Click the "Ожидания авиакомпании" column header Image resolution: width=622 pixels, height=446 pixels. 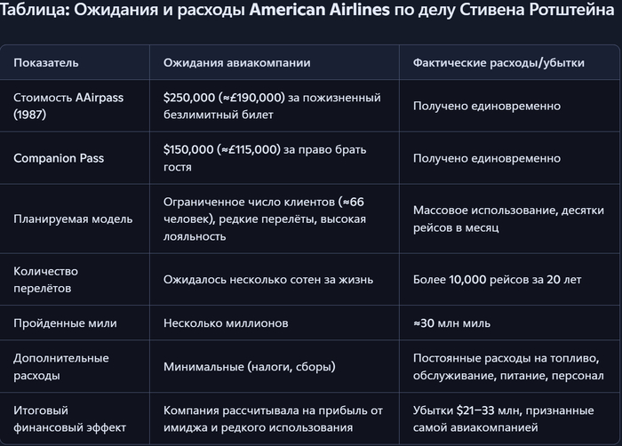coord(237,63)
